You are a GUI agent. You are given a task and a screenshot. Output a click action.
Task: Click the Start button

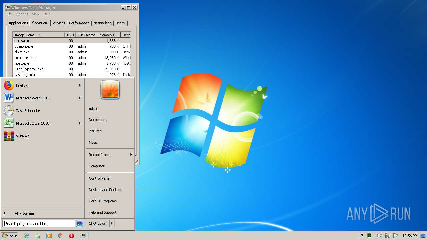tap(9, 236)
